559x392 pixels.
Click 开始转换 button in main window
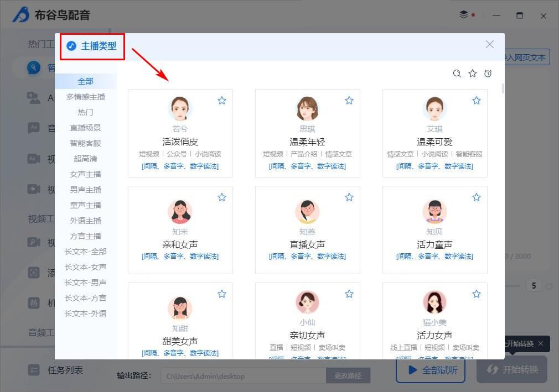coord(512,369)
